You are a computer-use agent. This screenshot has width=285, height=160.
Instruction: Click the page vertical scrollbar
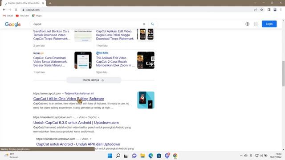[x=283, y=73]
